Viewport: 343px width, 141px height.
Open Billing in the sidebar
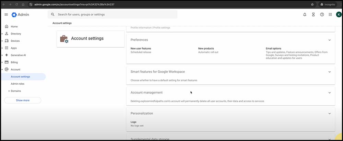click(14, 62)
